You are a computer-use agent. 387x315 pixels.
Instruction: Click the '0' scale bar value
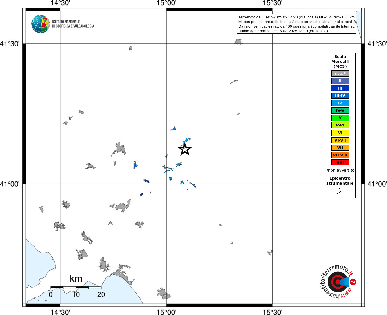click(x=51, y=294)
